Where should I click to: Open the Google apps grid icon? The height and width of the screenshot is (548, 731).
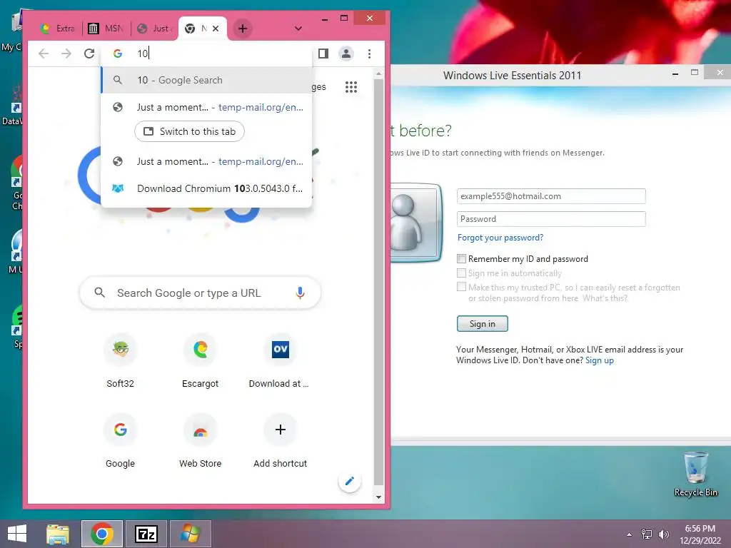click(351, 87)
